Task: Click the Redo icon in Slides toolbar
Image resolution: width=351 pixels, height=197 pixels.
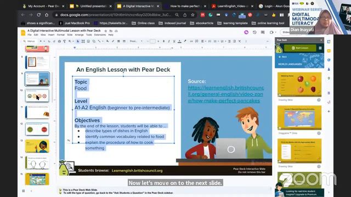Action: click(x=54, y=42)
